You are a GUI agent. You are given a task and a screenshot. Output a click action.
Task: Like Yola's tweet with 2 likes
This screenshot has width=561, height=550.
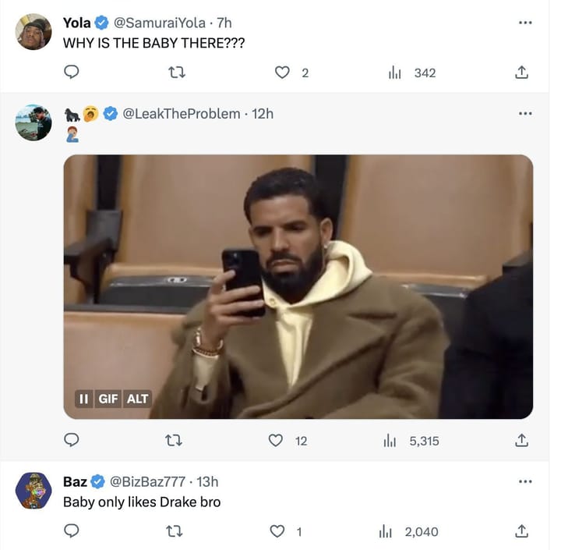coord(283,73)
